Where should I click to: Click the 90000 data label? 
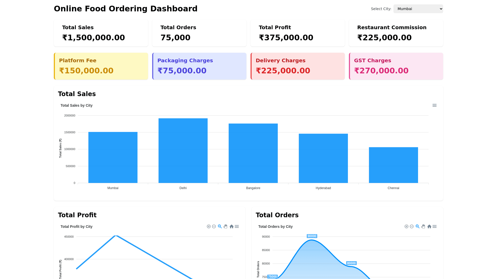(312, 236)
